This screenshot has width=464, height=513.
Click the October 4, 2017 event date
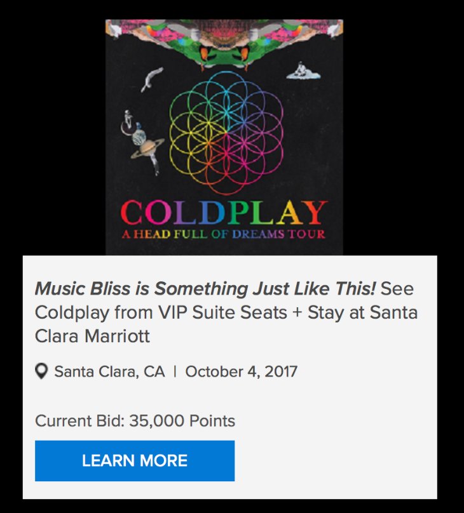click(241, 371)
